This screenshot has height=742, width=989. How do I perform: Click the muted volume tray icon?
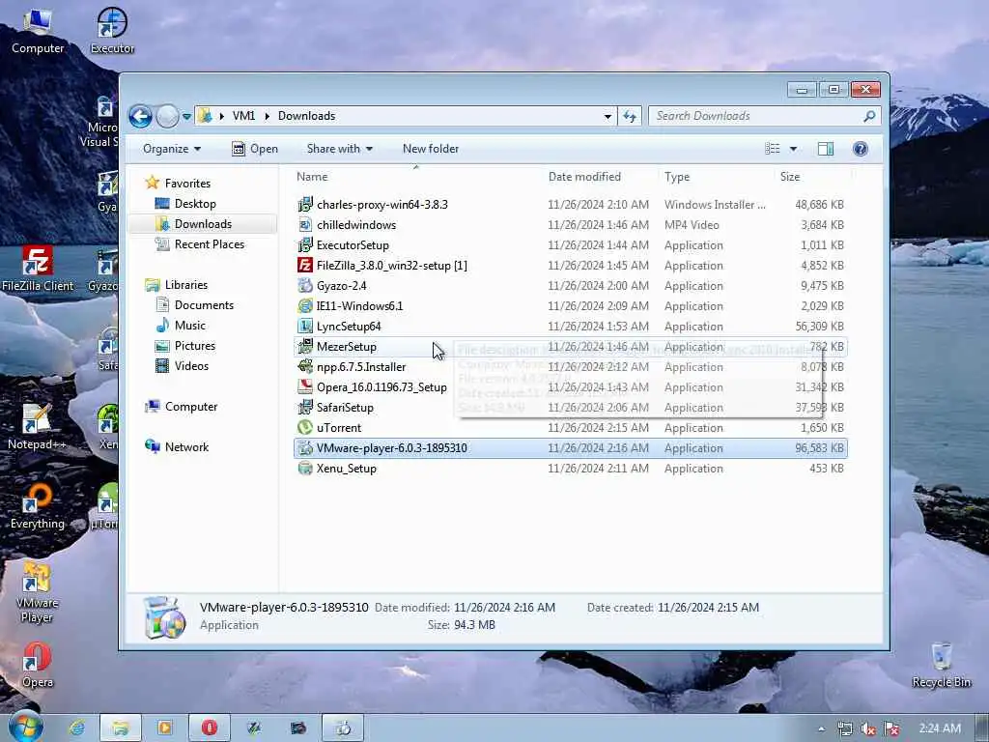click(868, 728)
